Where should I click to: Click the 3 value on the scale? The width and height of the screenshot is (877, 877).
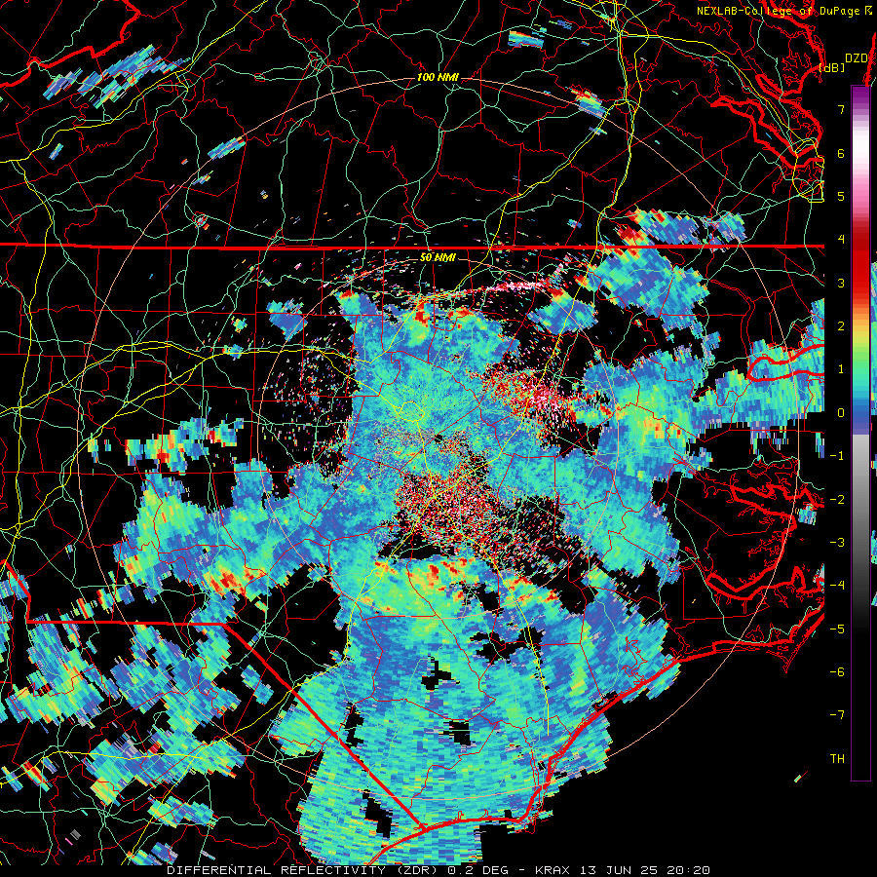841,283
